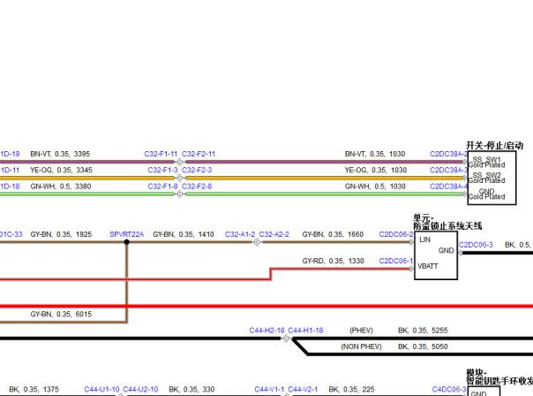Click the (NON PHEV) variant note

click(361, 346)
